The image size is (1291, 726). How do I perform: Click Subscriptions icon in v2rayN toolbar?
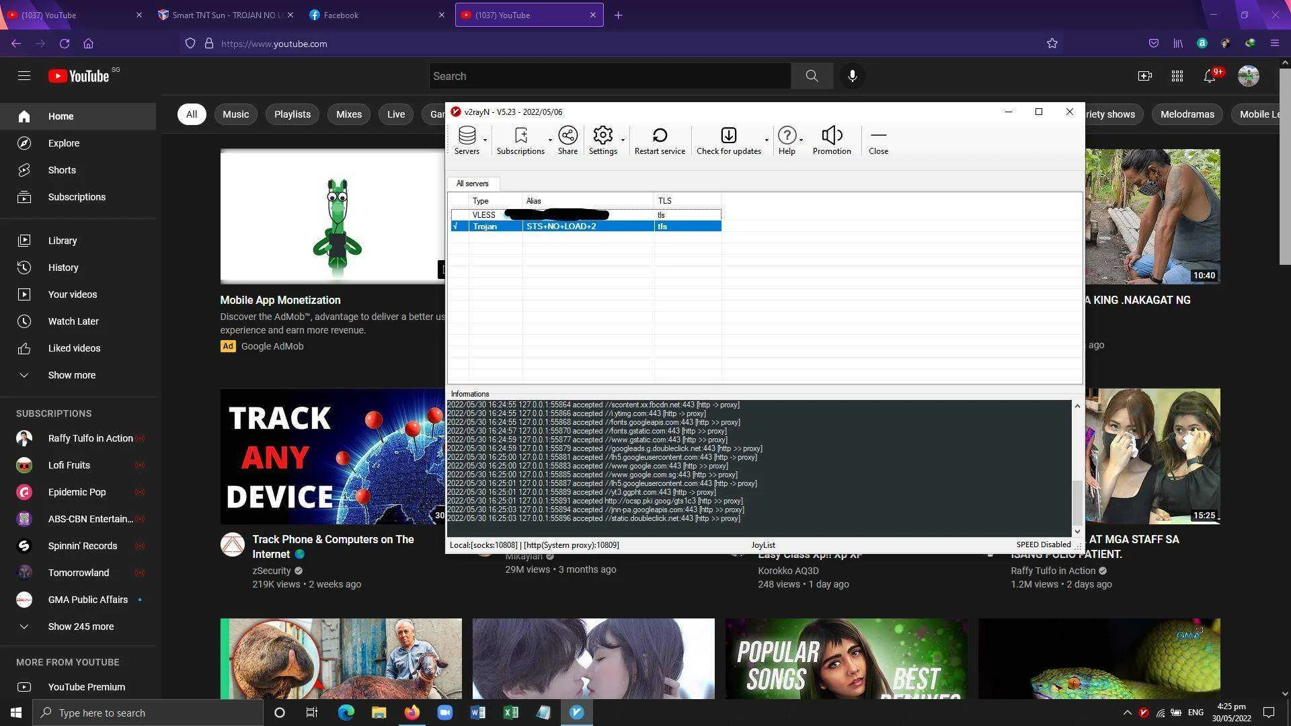520,140
